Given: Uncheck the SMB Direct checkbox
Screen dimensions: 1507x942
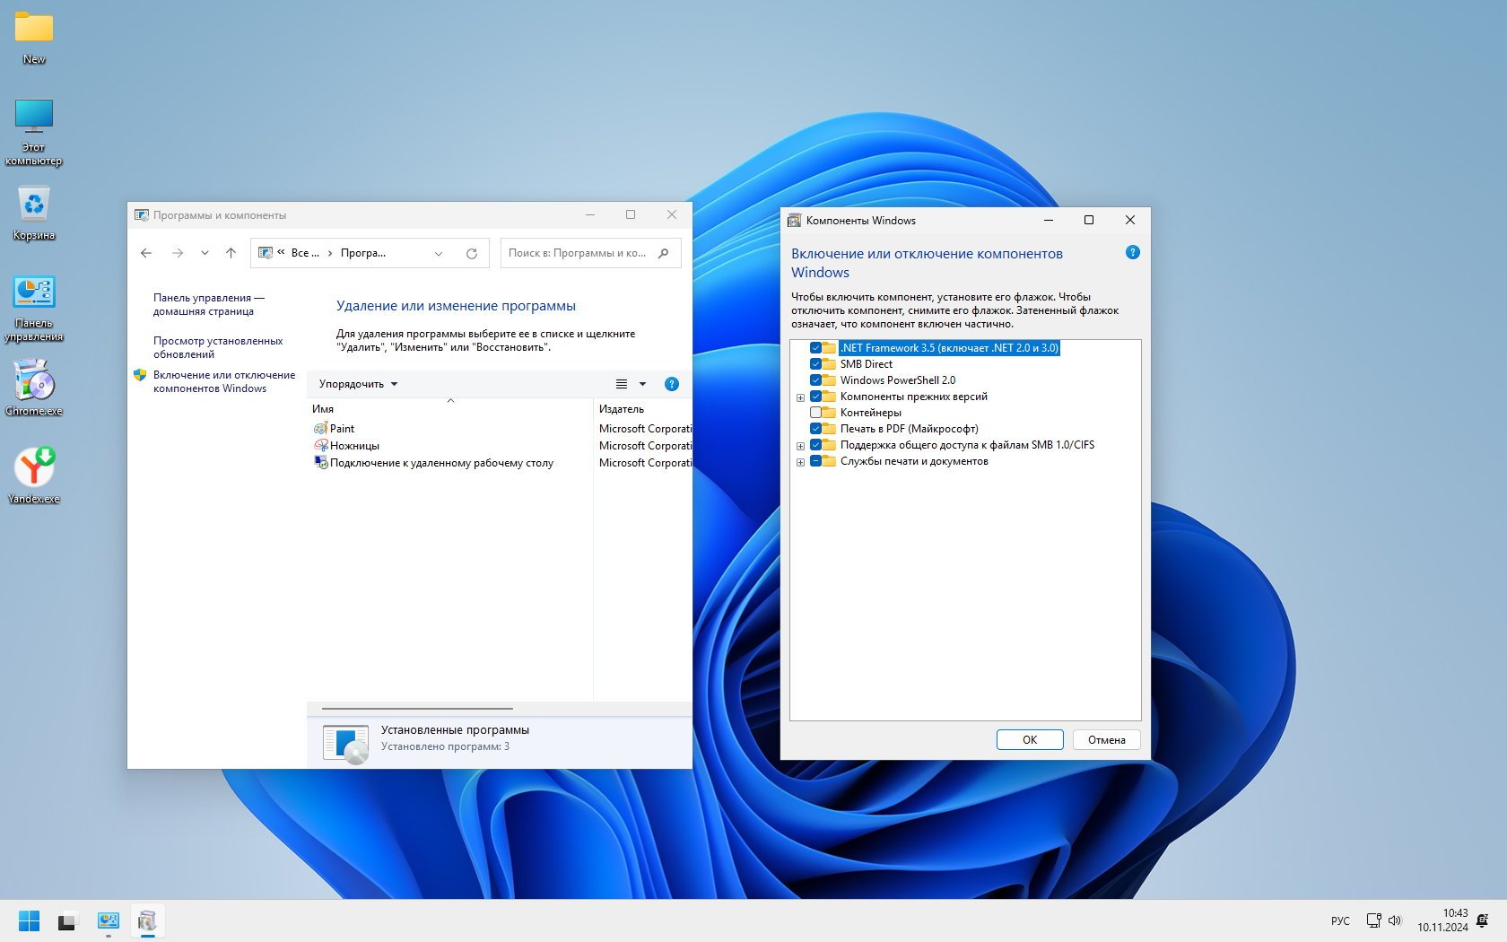Looking at the screenshot, I should [x=815, y=364].
